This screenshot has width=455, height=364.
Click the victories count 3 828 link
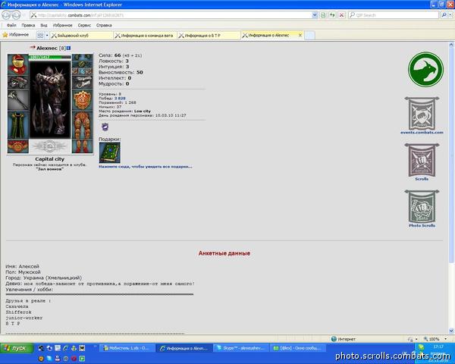[120, 99]
